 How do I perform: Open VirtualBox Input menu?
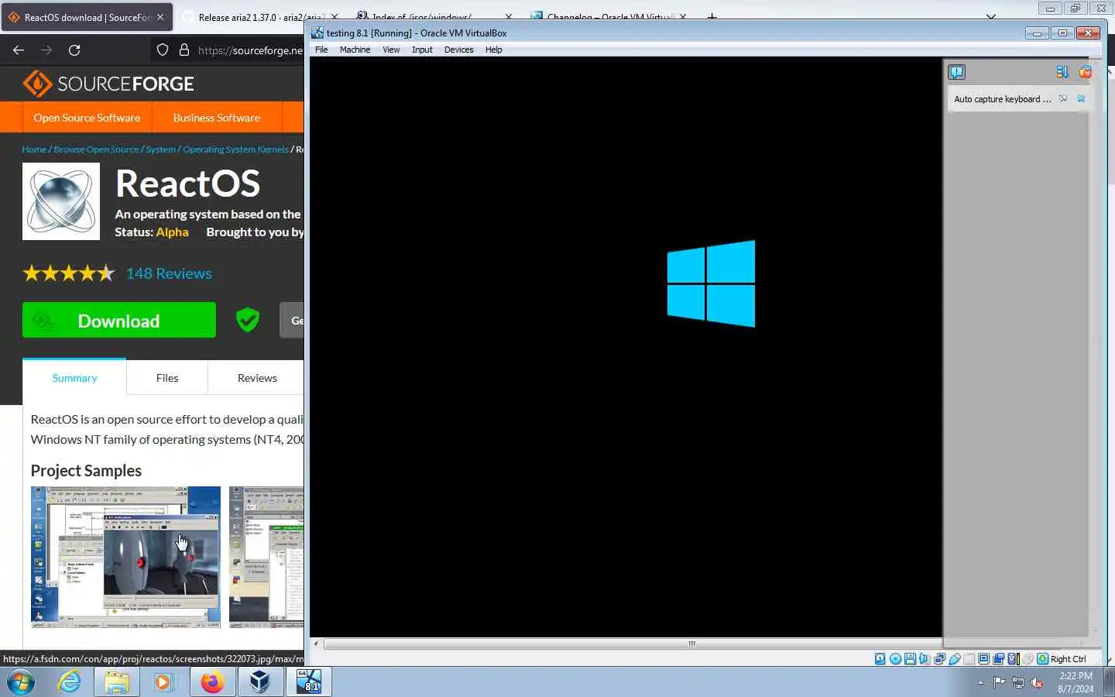point(422,50)
